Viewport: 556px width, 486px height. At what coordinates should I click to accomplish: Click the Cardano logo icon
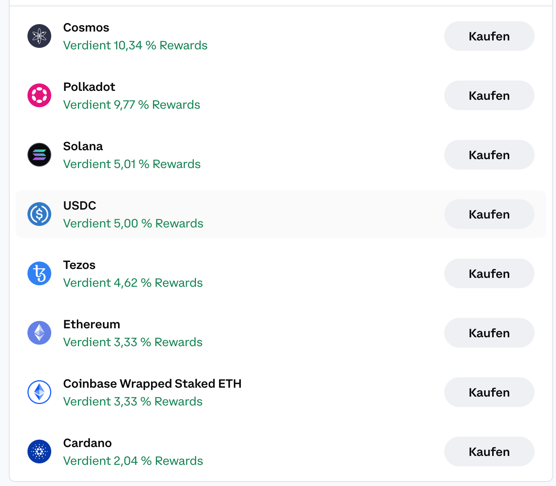[39, 451]
